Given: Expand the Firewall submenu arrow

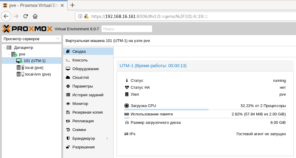Looking at the screenshot, I should pos(107,139).
